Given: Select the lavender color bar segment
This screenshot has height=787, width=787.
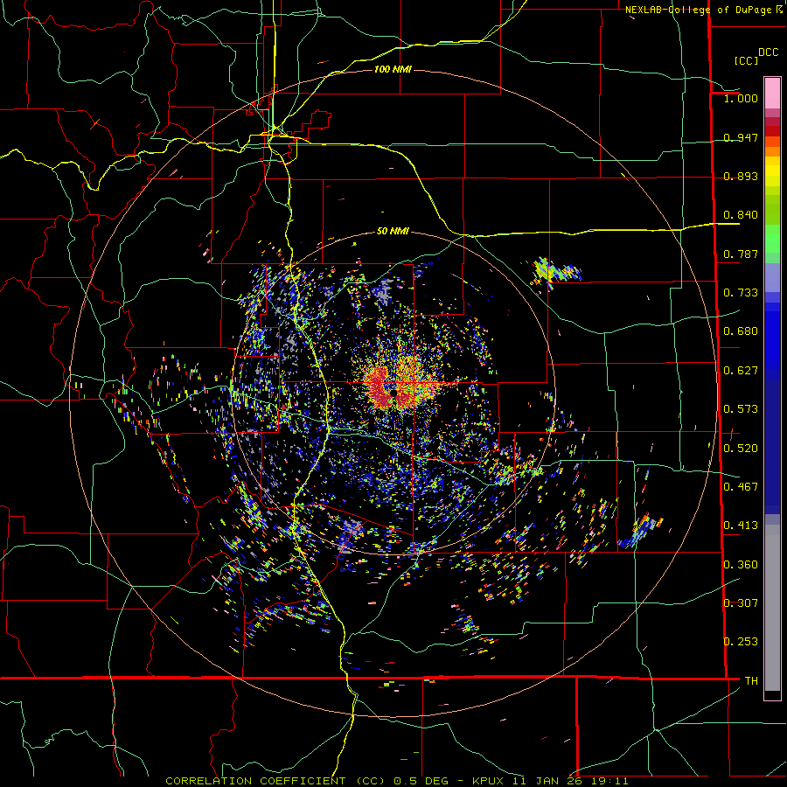Looking at the screenshot, I should (x=772, y=277).
